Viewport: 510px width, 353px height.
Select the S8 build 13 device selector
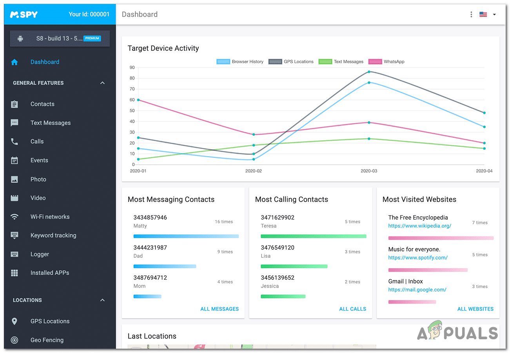[x=60, y=38]
